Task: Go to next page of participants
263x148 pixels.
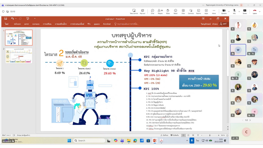Action: pyautogui.click(x=250, y=120)
